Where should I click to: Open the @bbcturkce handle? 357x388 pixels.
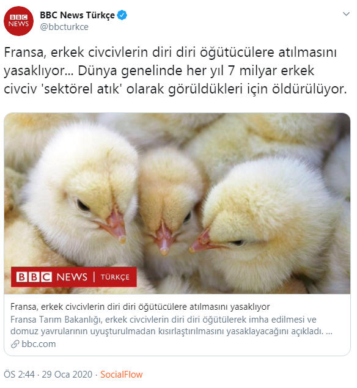tap(64, 27)
